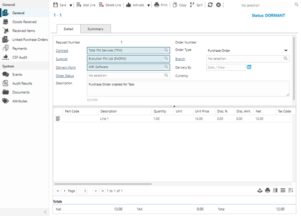
Task: Click the Description text area
Action: [187, 88]
